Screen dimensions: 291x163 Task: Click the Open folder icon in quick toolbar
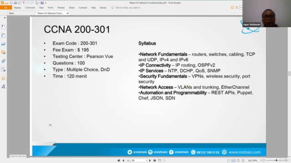tap(7, 3)
